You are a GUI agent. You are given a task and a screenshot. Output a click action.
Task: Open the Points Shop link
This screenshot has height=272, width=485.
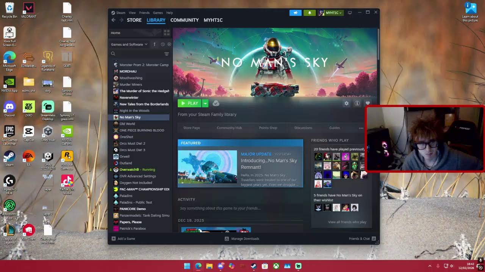coord(268,128)
